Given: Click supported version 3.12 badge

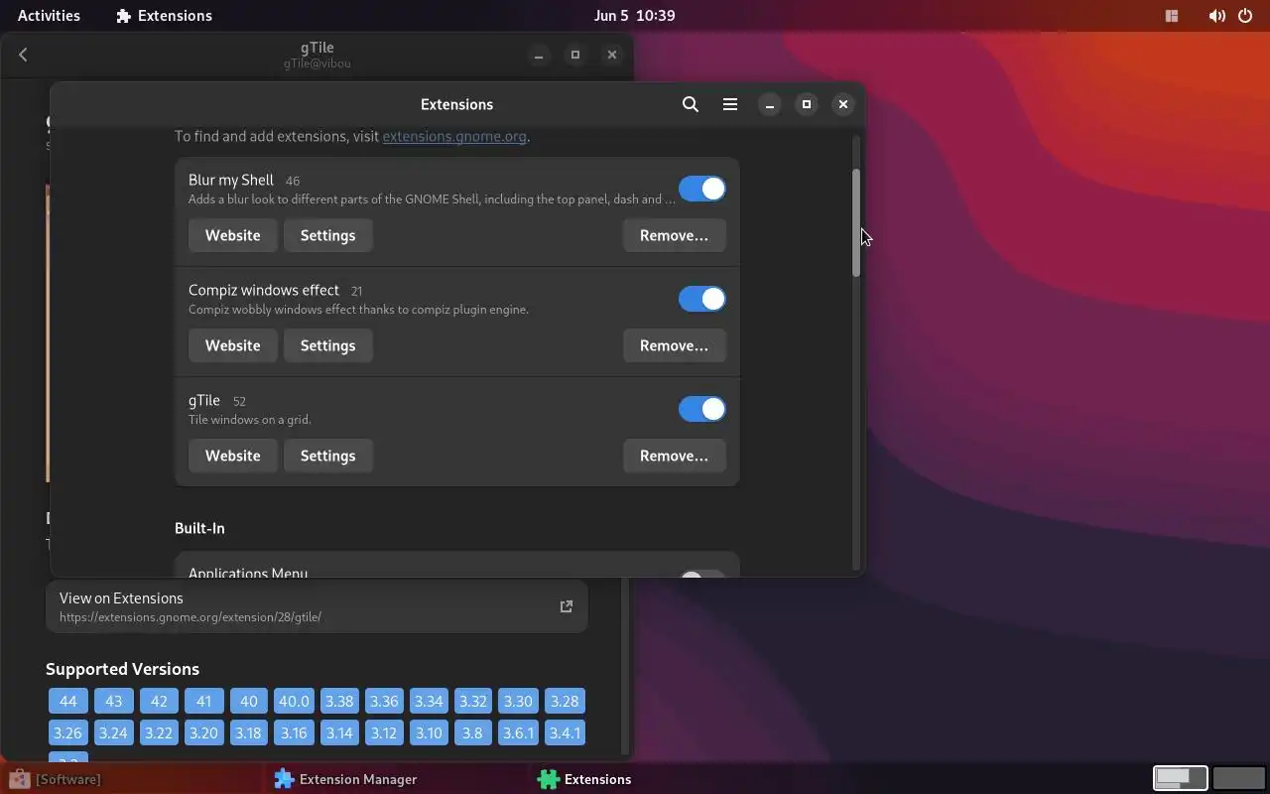Looking at the screenshot, I should (384, 732).
